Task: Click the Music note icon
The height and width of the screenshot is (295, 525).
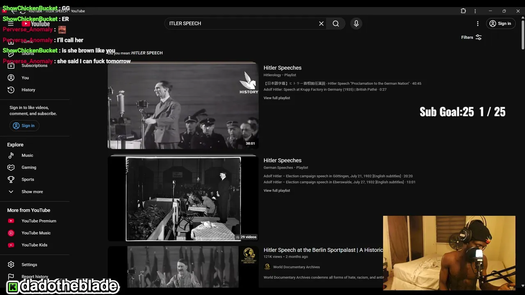Action: 11,155
